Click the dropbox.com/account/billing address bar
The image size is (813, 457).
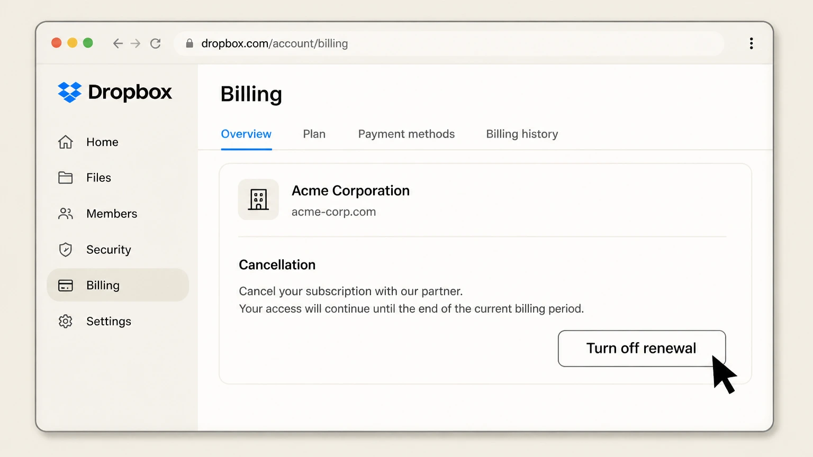coord(449,43)
